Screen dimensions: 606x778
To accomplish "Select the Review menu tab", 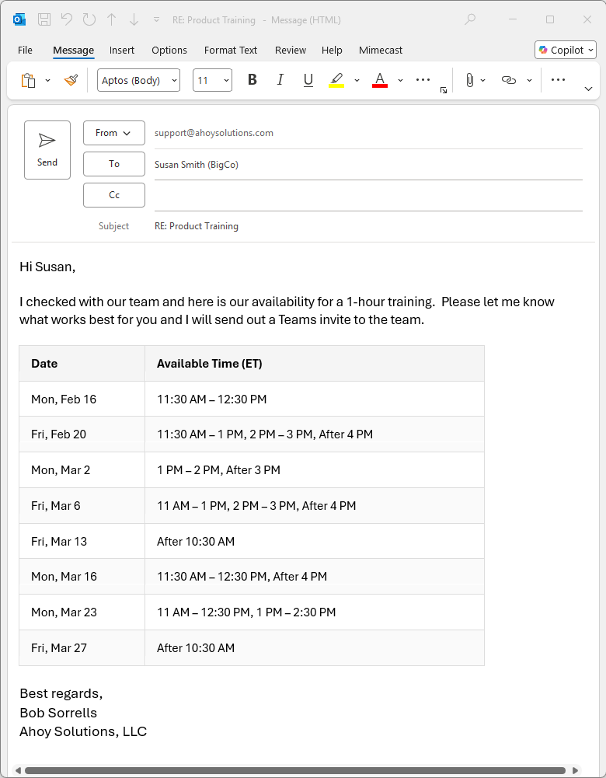I will (x=291, y=50).
